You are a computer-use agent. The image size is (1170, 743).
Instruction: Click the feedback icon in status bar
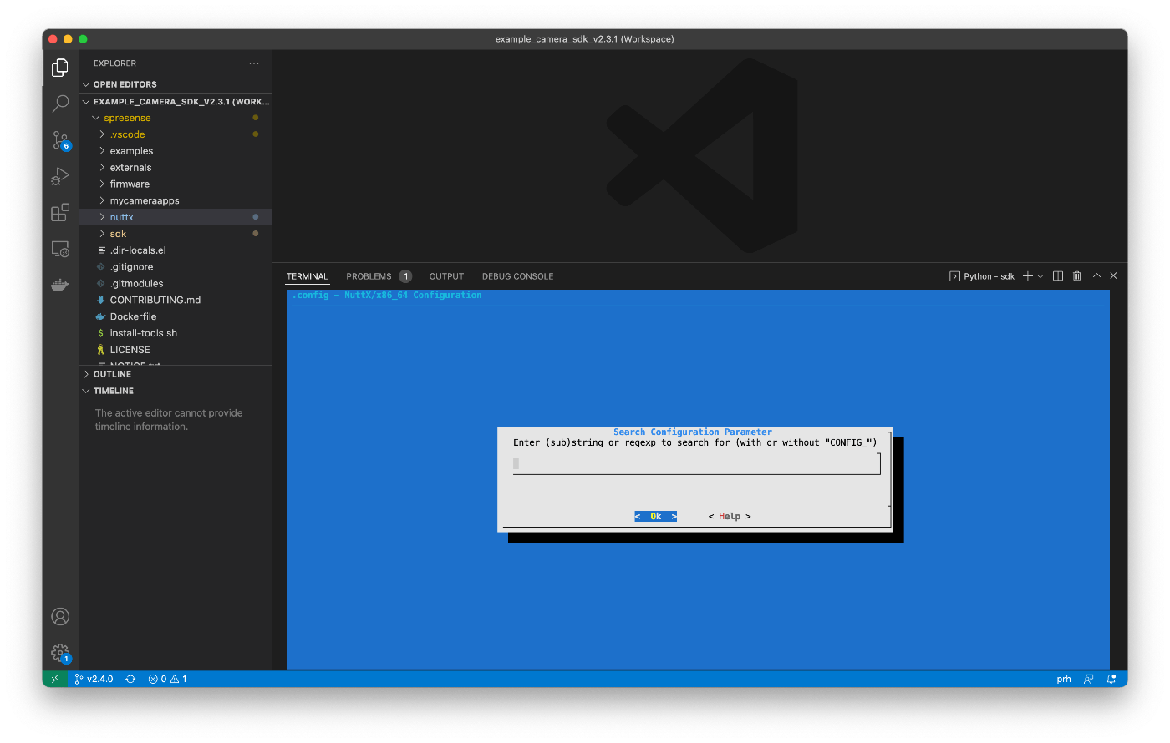tap(1089, 679)
